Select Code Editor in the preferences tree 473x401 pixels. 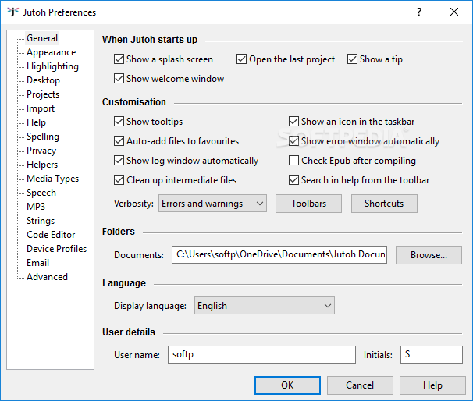(51, 235)
